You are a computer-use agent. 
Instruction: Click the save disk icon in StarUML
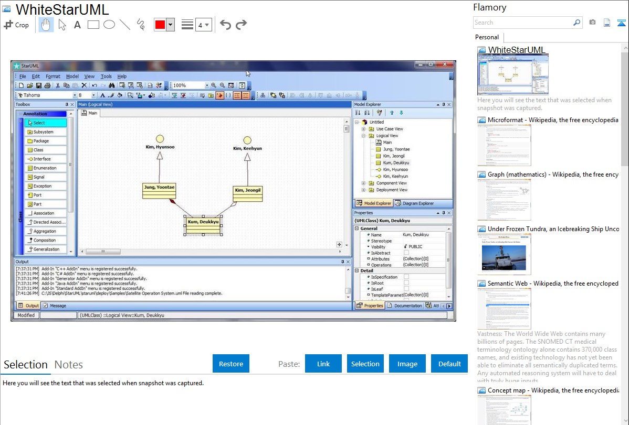pos(38,85)
